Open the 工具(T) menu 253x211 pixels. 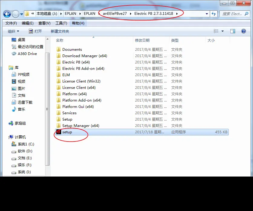[x=61, y=23]
